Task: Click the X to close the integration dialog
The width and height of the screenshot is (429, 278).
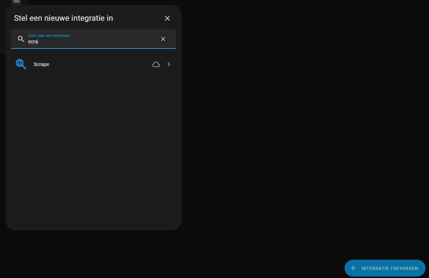Action: pos(167,18)
